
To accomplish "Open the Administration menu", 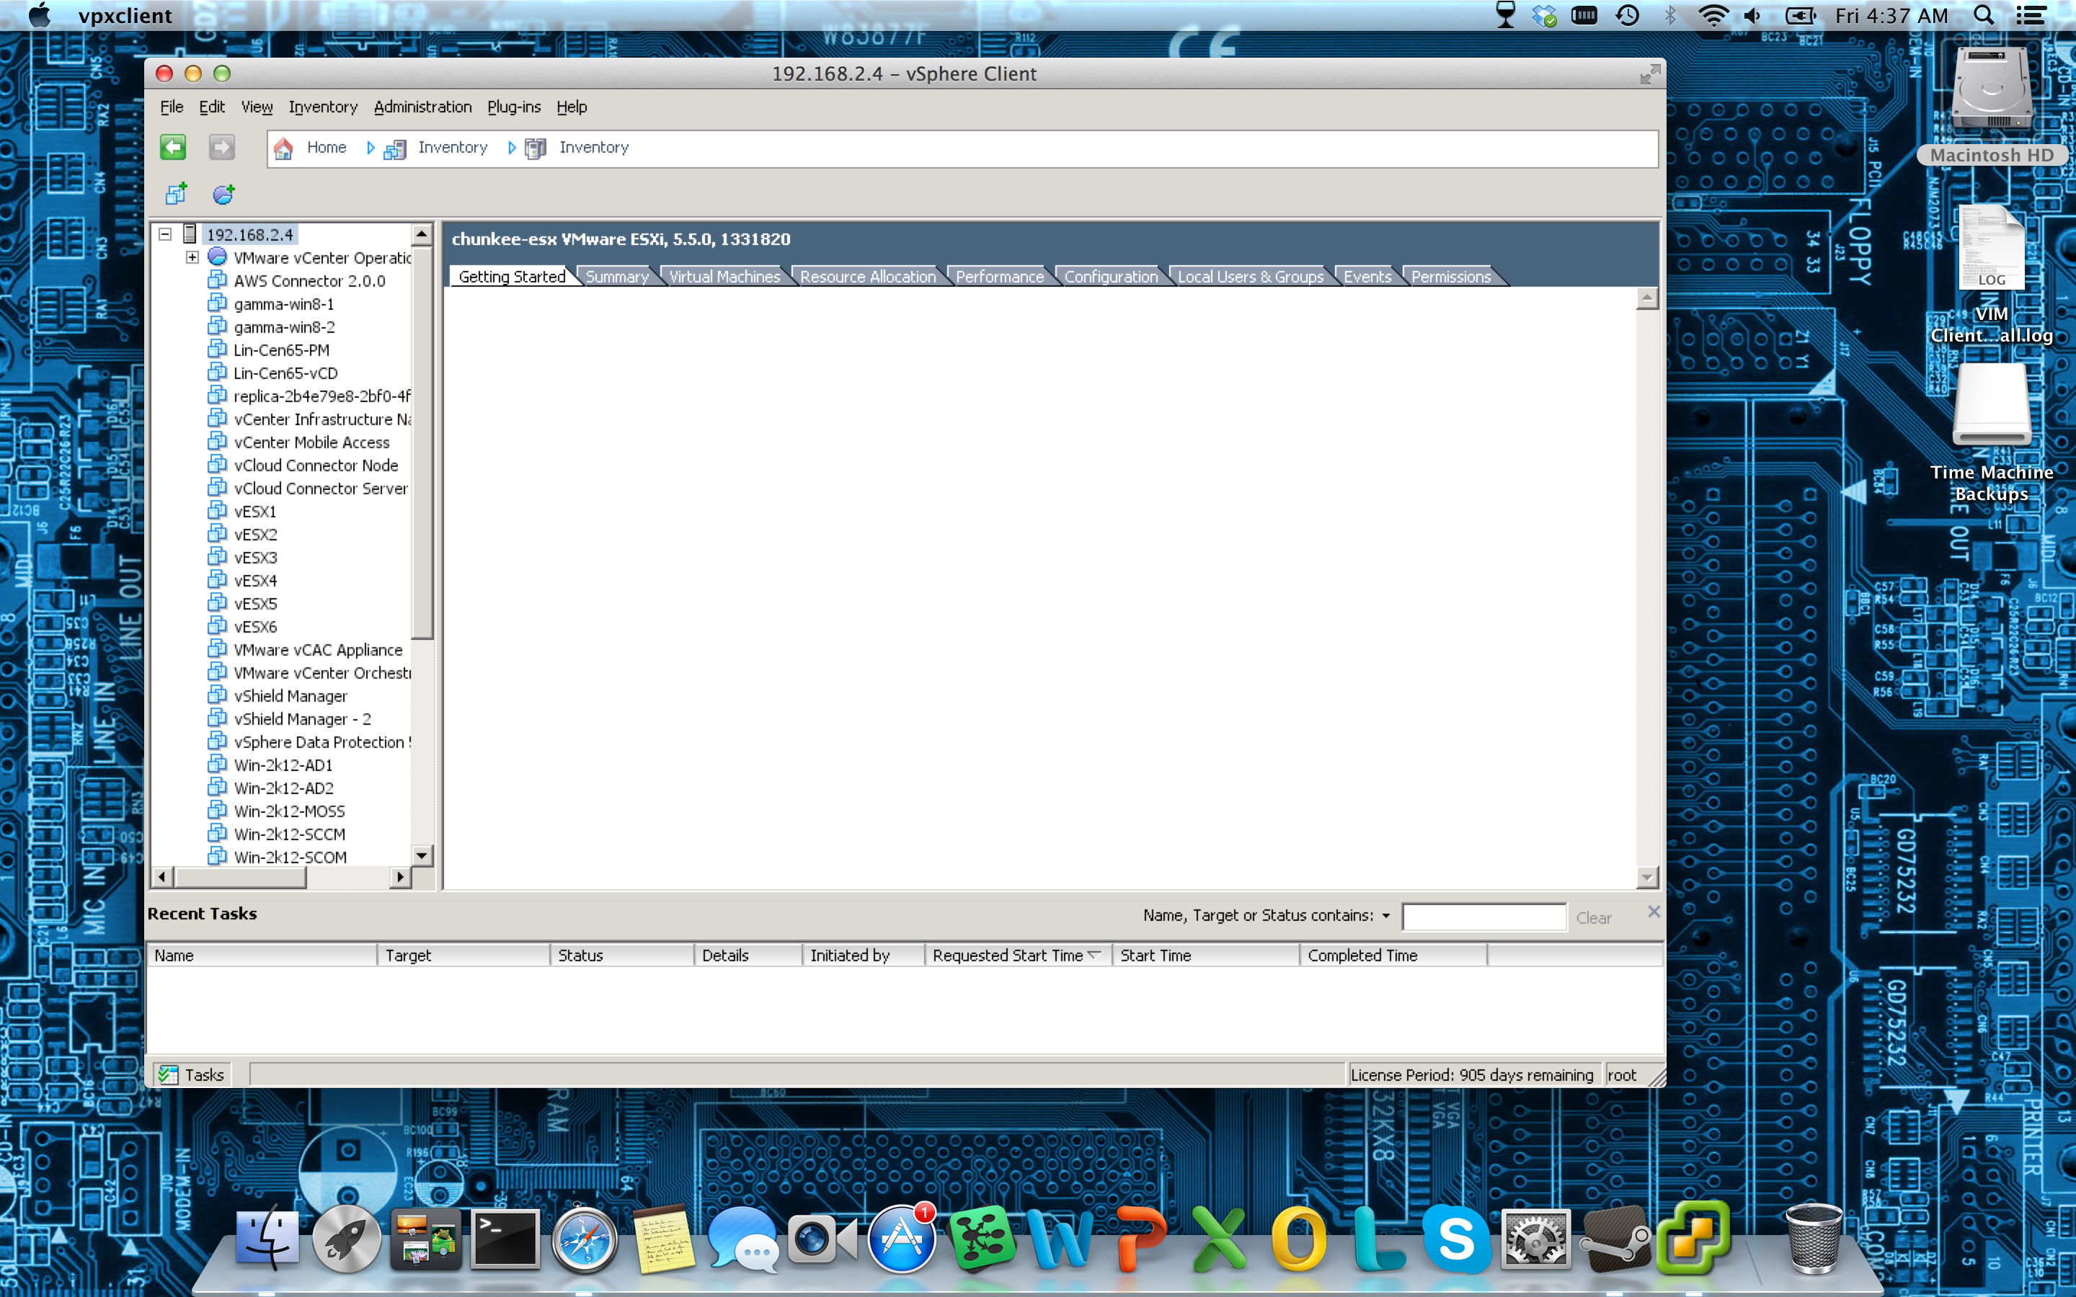I will coord(422,107).
